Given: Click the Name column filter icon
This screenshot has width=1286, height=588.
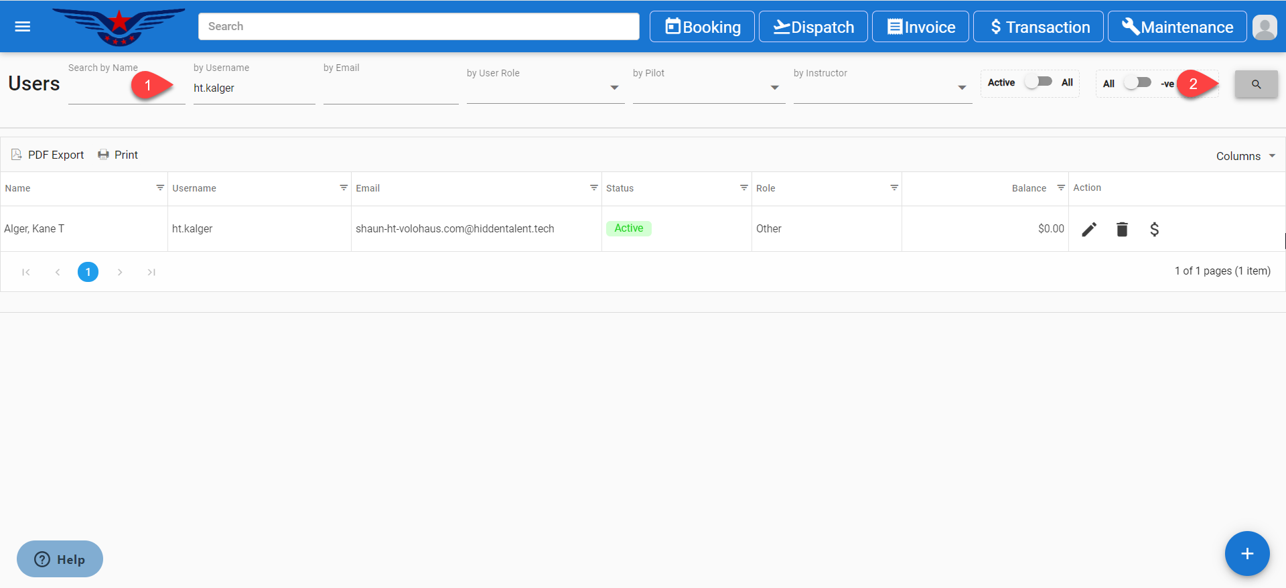Looking at the screenshot, I should (x=160, y=188).
